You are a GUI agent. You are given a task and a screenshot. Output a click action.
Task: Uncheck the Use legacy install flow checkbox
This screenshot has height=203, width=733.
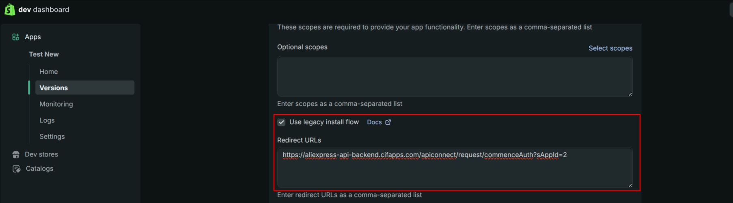[281, 122]
